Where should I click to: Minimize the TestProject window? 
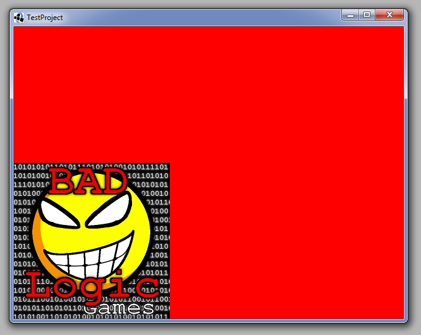[x=350, y=15]
